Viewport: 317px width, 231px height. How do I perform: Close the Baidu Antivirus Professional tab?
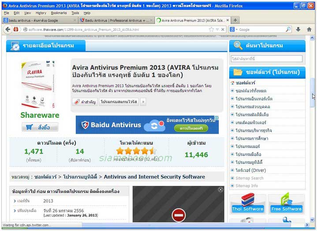pyautogui.click(x=151, y=20)
